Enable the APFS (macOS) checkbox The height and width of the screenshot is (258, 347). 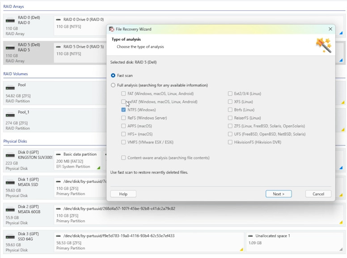123,126
